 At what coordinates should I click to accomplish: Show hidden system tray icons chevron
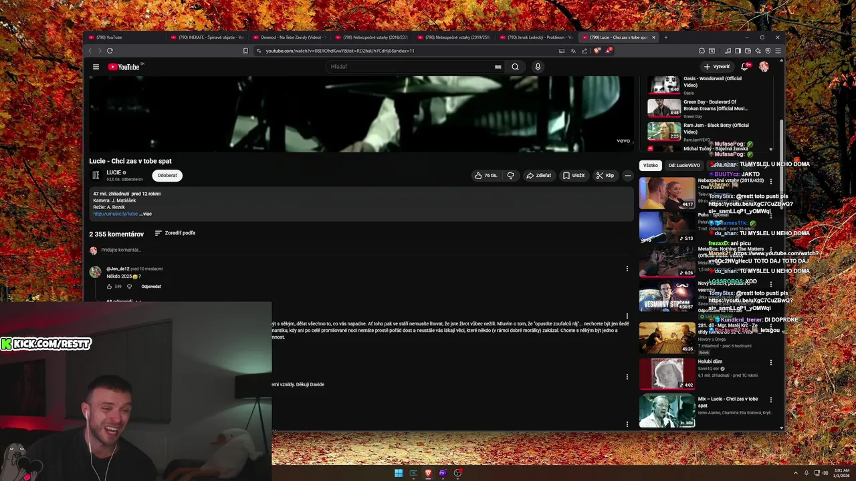pos(796,473)
